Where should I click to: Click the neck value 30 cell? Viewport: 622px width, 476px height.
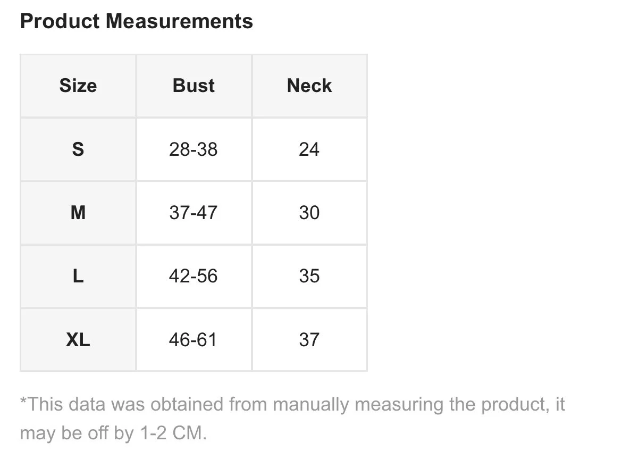tap(309, 213)
